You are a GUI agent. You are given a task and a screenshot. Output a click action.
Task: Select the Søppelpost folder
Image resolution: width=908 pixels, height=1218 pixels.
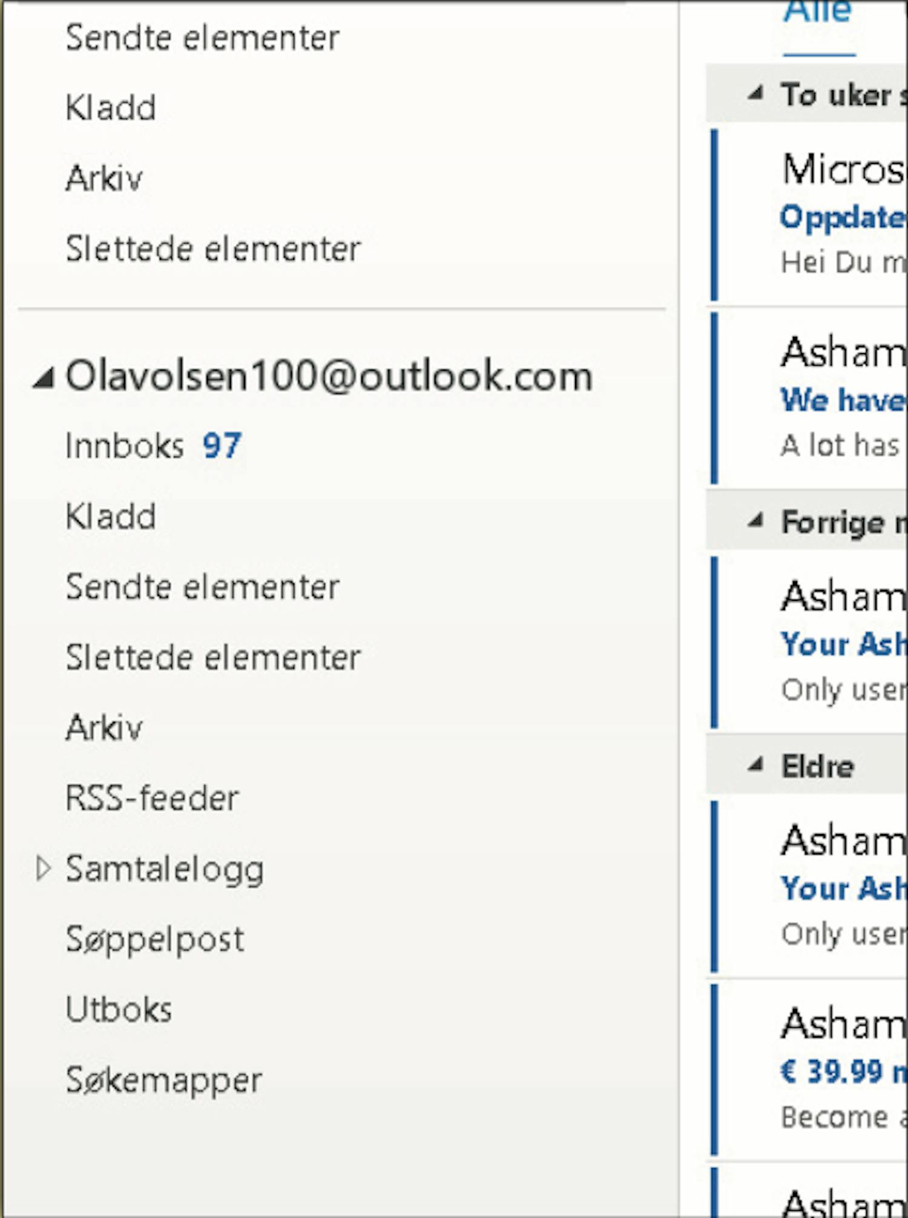(x=155, y=939)
